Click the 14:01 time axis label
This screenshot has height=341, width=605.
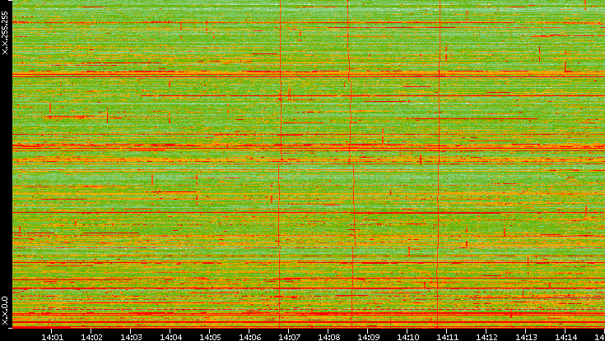52,337
